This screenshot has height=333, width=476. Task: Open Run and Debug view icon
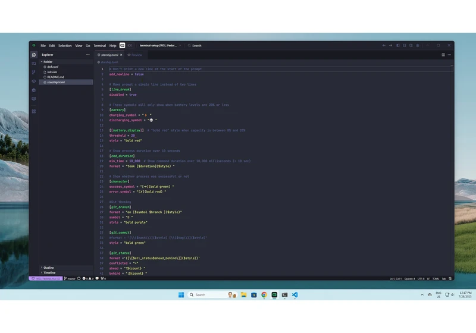[34, 90]
